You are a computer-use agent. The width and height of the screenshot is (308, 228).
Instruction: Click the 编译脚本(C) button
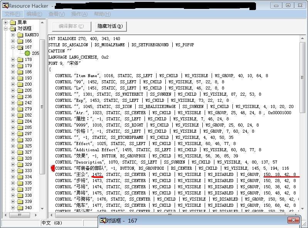click(x=71, y=26)
